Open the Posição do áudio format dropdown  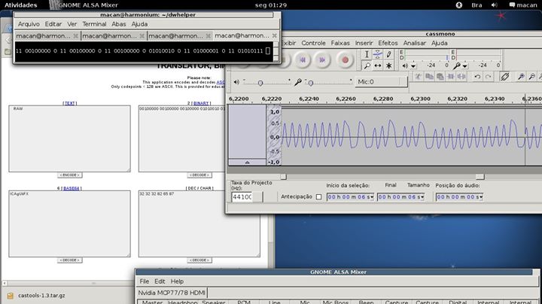coord(480,197)
